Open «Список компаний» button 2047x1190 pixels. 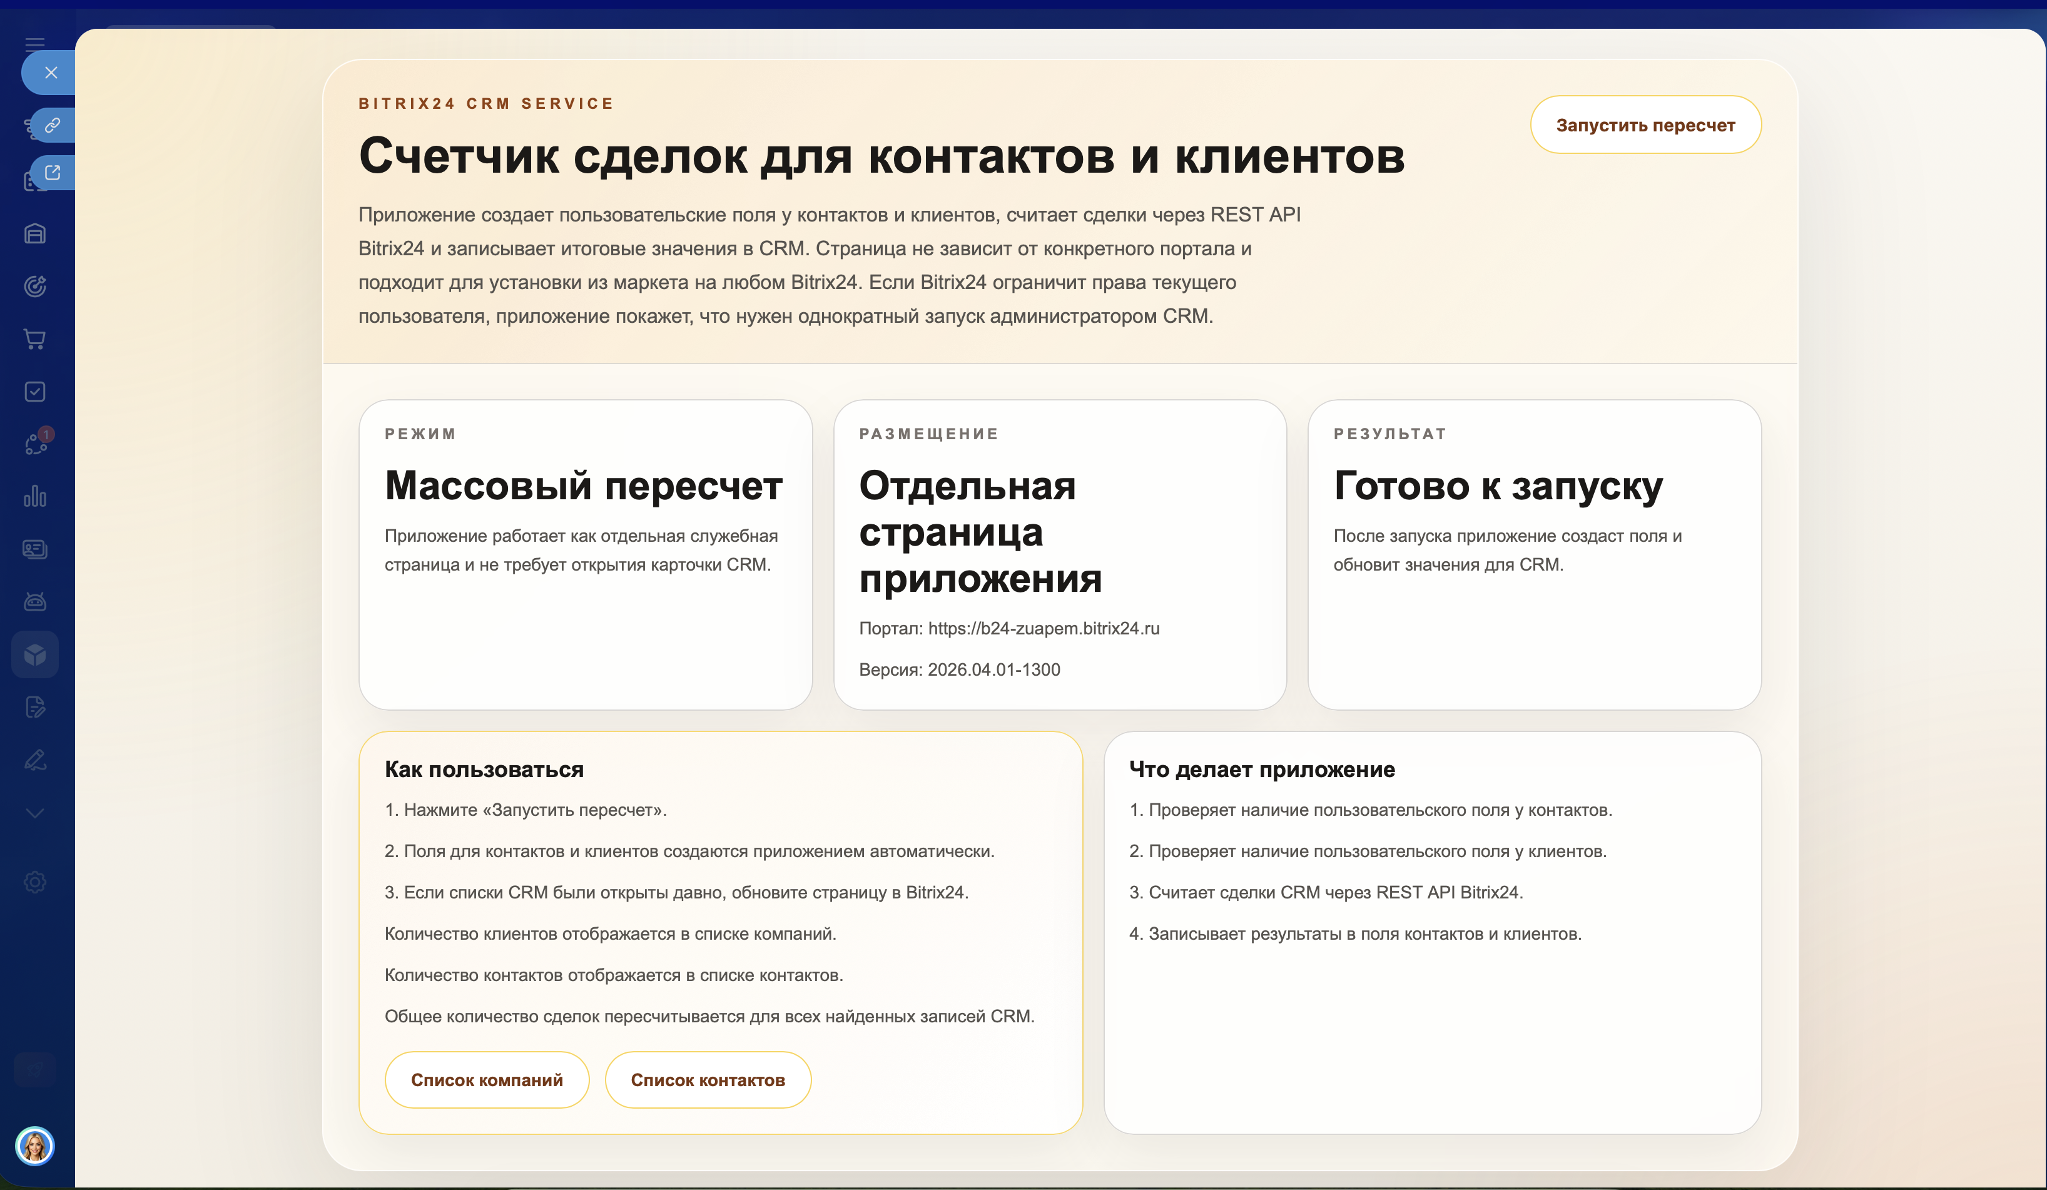[x=487, y=1081]
